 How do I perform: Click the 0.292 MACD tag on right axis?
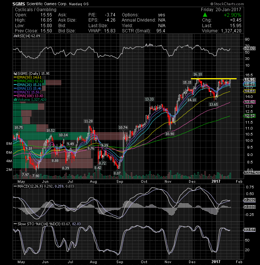coord(250,200)
